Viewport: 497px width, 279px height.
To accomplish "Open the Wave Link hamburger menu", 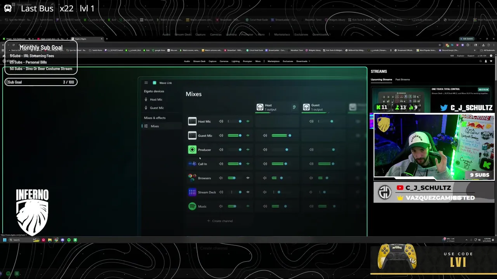I will pyautogui.click(x=146, y=83).
